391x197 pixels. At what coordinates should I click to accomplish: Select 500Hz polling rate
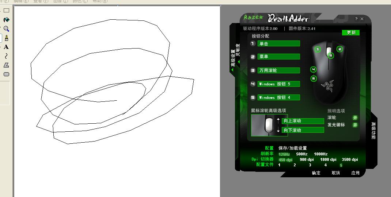[302, 154]
